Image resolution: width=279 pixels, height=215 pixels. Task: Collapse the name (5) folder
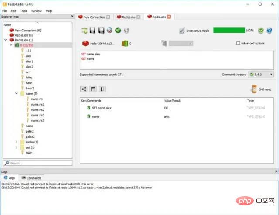pyautogui.click(x=17, y=93)
